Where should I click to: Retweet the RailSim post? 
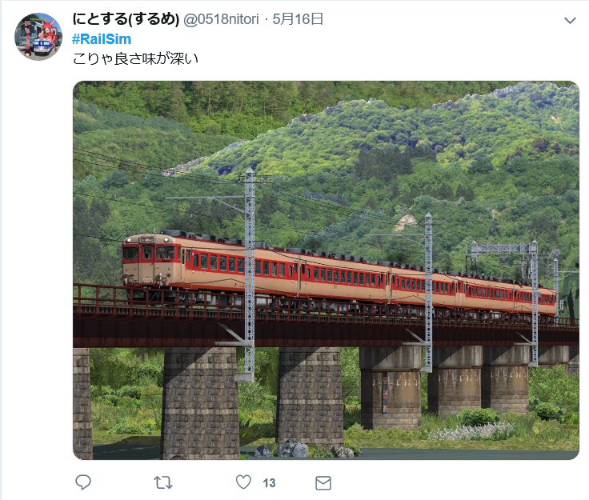163,482
